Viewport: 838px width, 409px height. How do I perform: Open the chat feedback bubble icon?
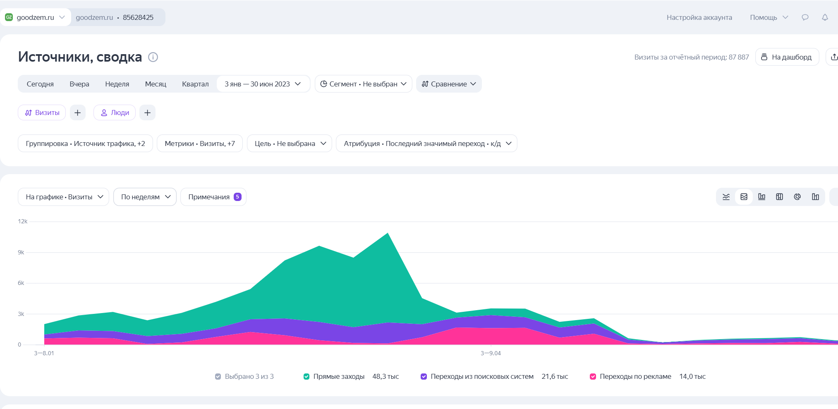click(x=805, y=17)
